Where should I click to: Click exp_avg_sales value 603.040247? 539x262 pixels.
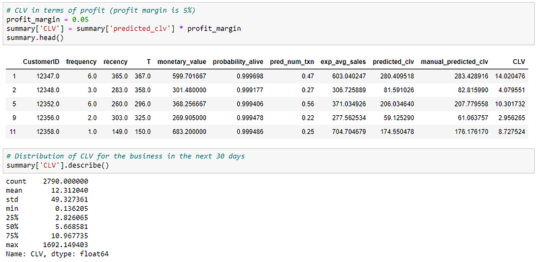[349, 76]
